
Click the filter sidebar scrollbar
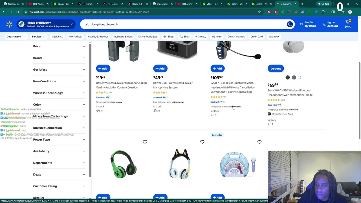point(90,110)
